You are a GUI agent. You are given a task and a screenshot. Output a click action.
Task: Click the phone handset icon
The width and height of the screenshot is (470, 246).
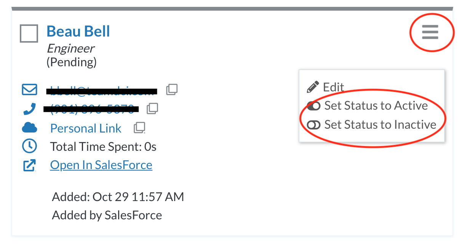pos(29,109)
